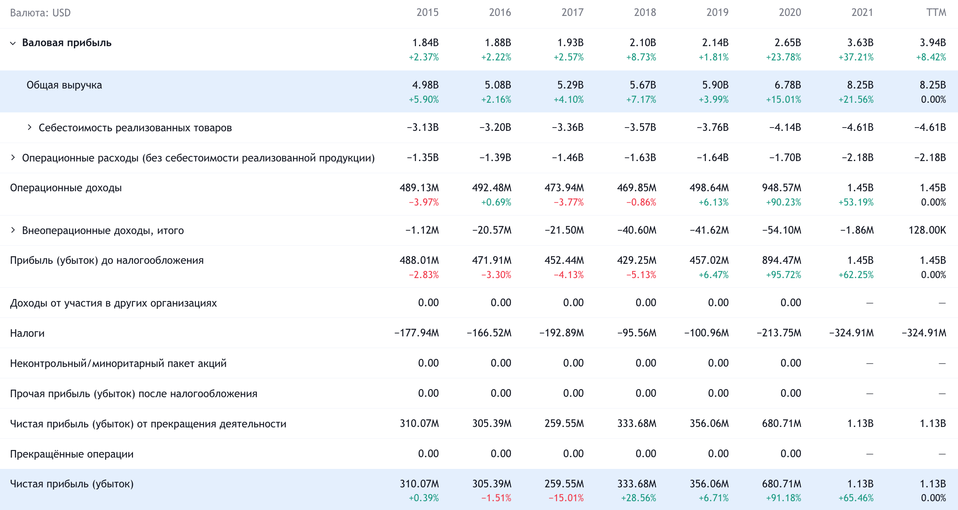Select total revenue value 6.78B
The height and width of the screenshot is (510, 958).
click(788, 85)
